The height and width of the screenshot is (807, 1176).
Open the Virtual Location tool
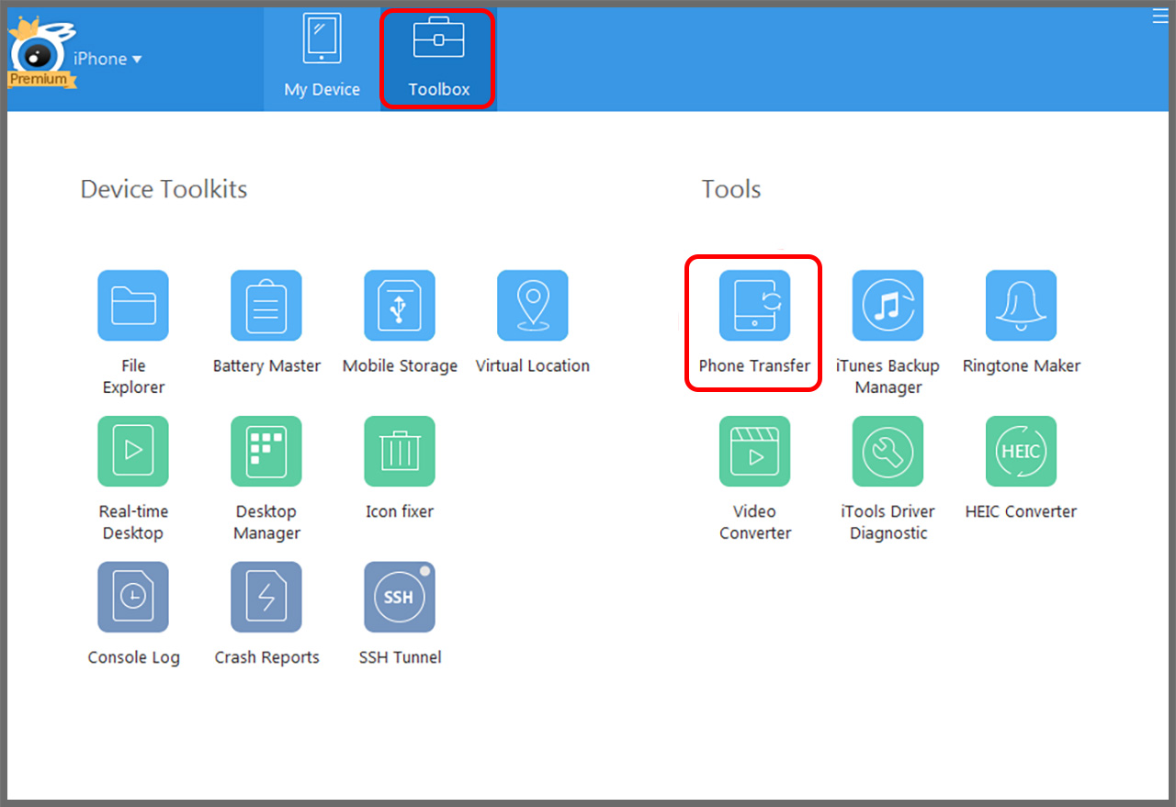(533, 306)
